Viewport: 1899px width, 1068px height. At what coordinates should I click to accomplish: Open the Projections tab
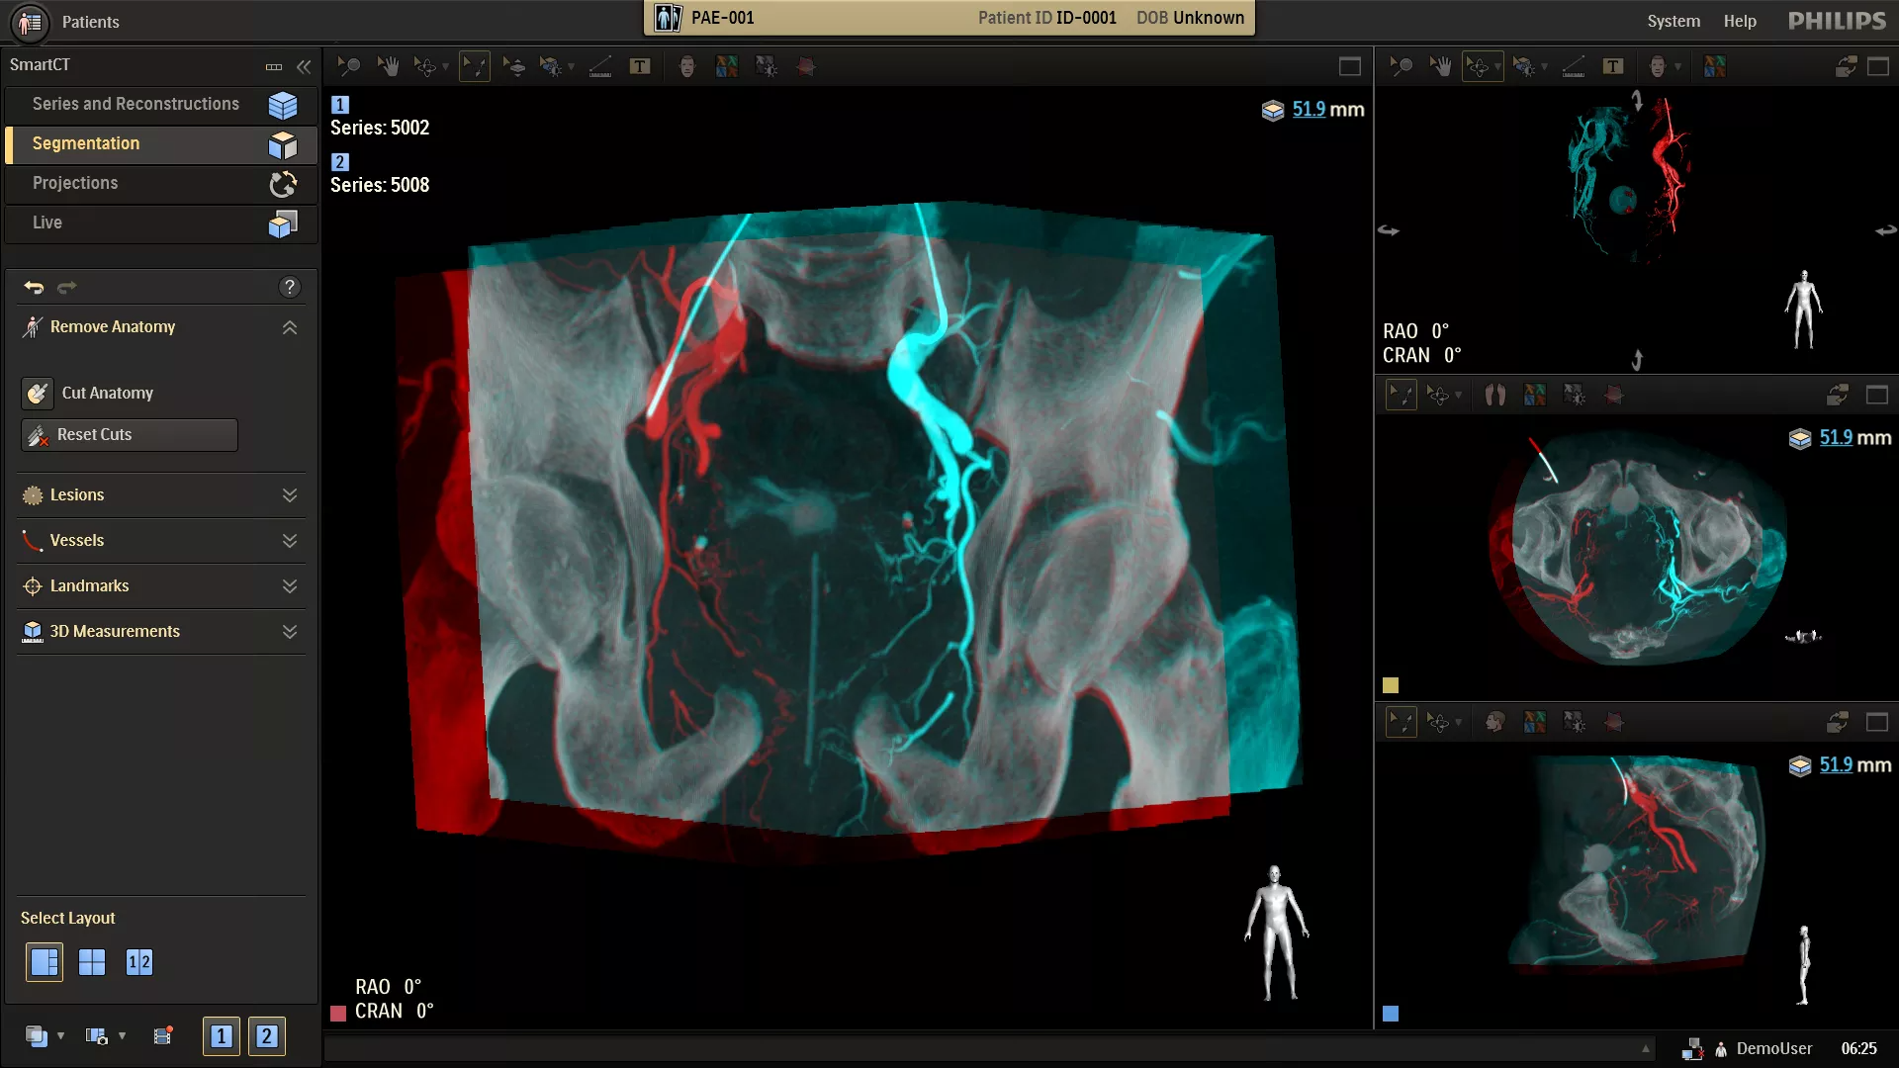point(75,183)
